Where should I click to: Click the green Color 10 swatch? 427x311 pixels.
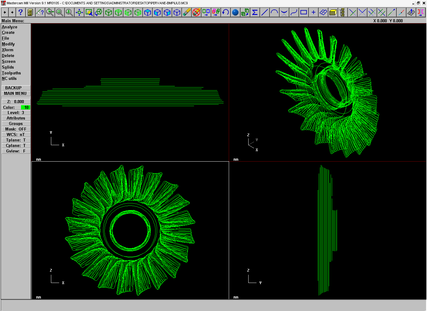tap(26, 108)
